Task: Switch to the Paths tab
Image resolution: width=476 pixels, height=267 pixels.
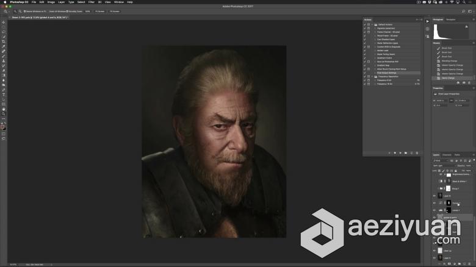Action: pos(457,155)
